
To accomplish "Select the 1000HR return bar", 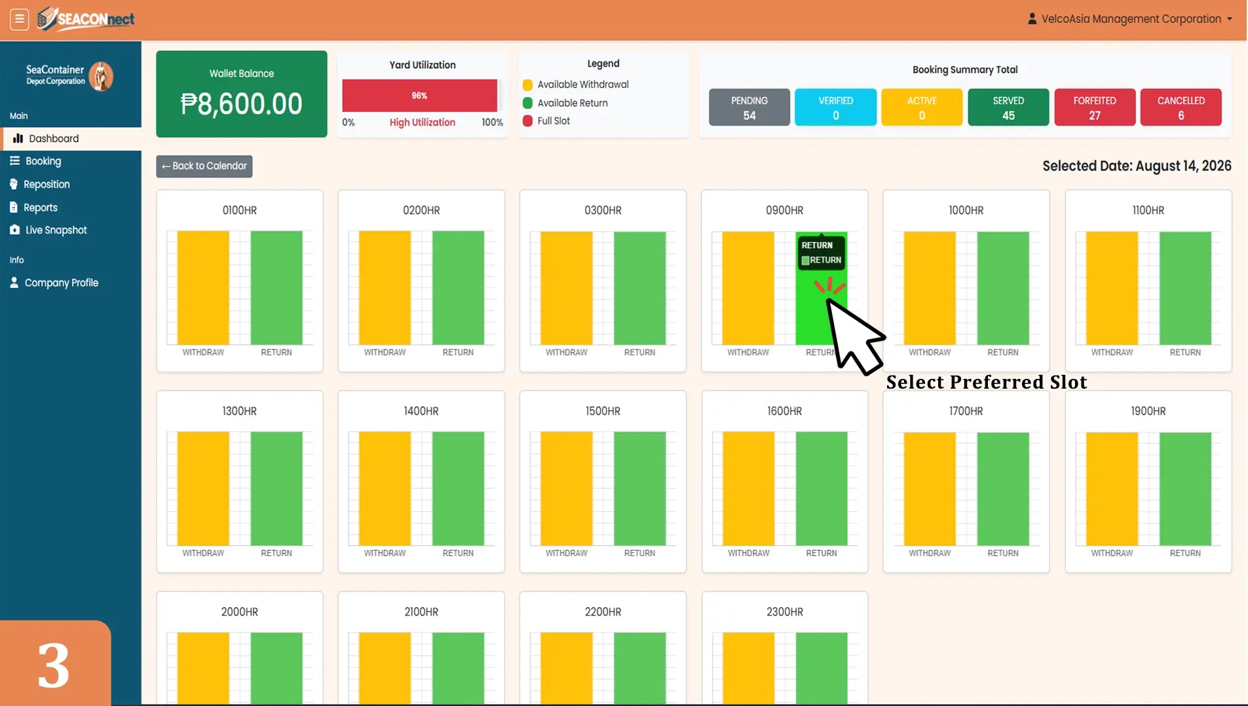I will click(x=1003, y=288).
